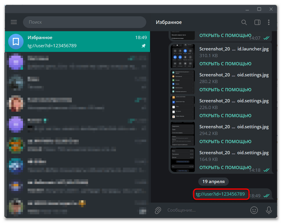Click ОТКРЫТЬ С ПОМОЩЬЮ with the 14:07 timestamp
Image resolution: width=282 pixels, height=223 pixels.
[225, 36]
